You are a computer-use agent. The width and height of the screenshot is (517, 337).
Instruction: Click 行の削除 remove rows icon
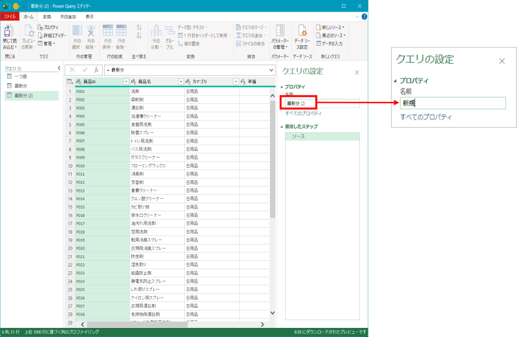point(121,31)
